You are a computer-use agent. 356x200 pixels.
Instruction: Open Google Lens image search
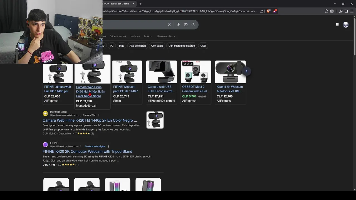(x=186, y=25)
